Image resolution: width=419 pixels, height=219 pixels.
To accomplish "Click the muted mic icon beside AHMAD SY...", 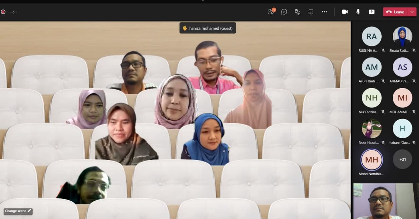I will click(414, 81).
